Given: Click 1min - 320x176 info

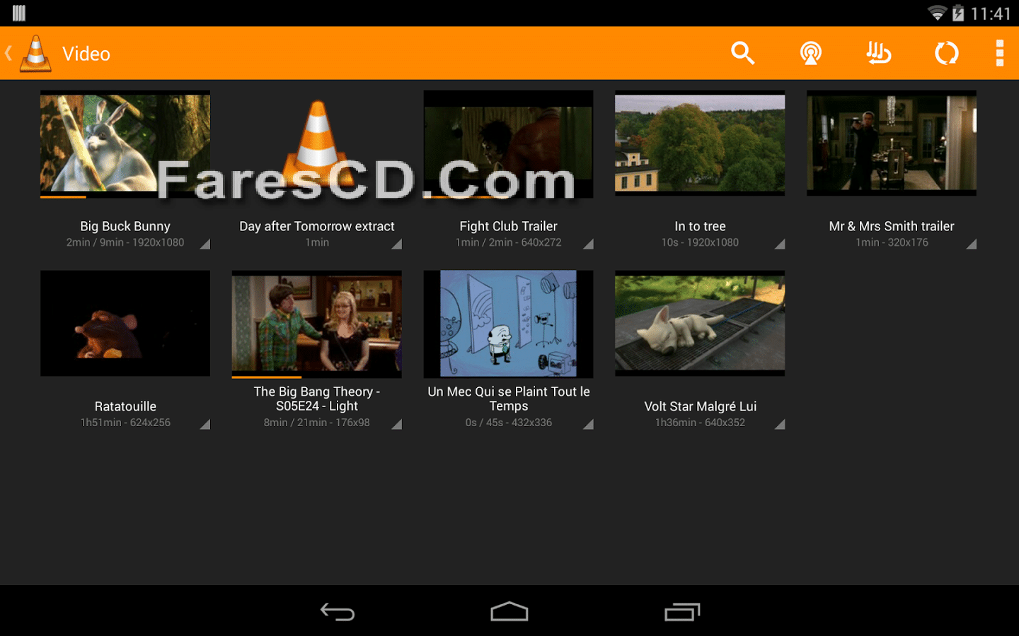Looking at the screenshot, I should [892, 242].
